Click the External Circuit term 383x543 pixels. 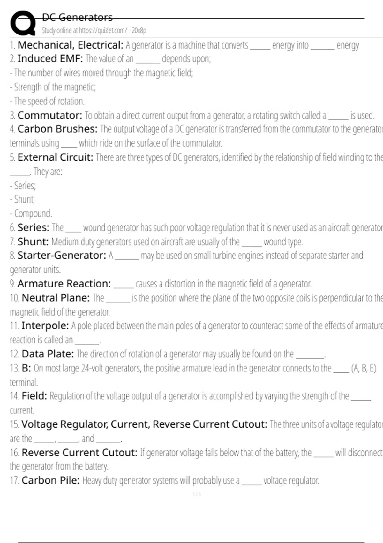pyautogui.click(x=56, y=157)
